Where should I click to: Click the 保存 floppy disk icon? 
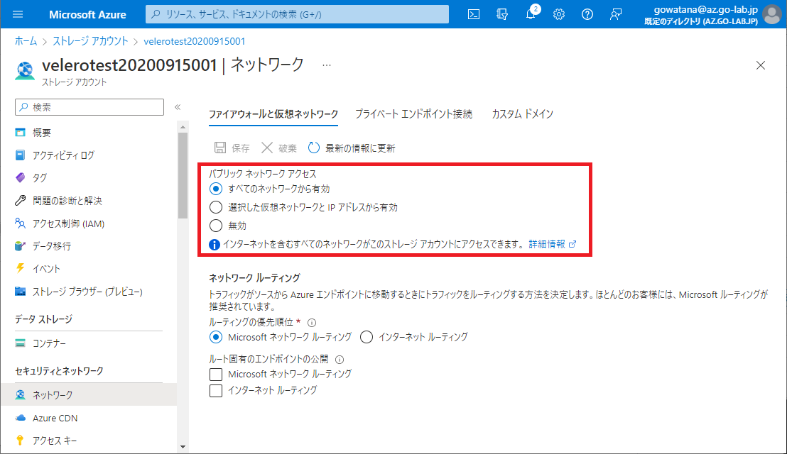click(x=220, y=148)
